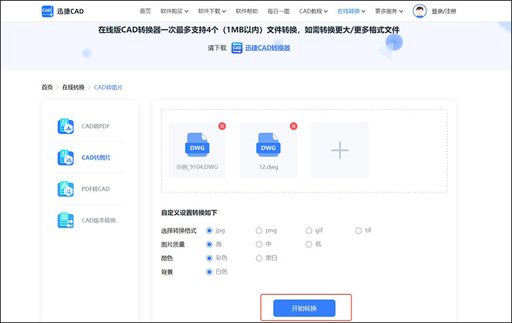Open the CAD转PDF sidebar tab label
Image resolution: width=512 pixels, height=323 pixels.
pyautogui.click(x=96, y=126)
